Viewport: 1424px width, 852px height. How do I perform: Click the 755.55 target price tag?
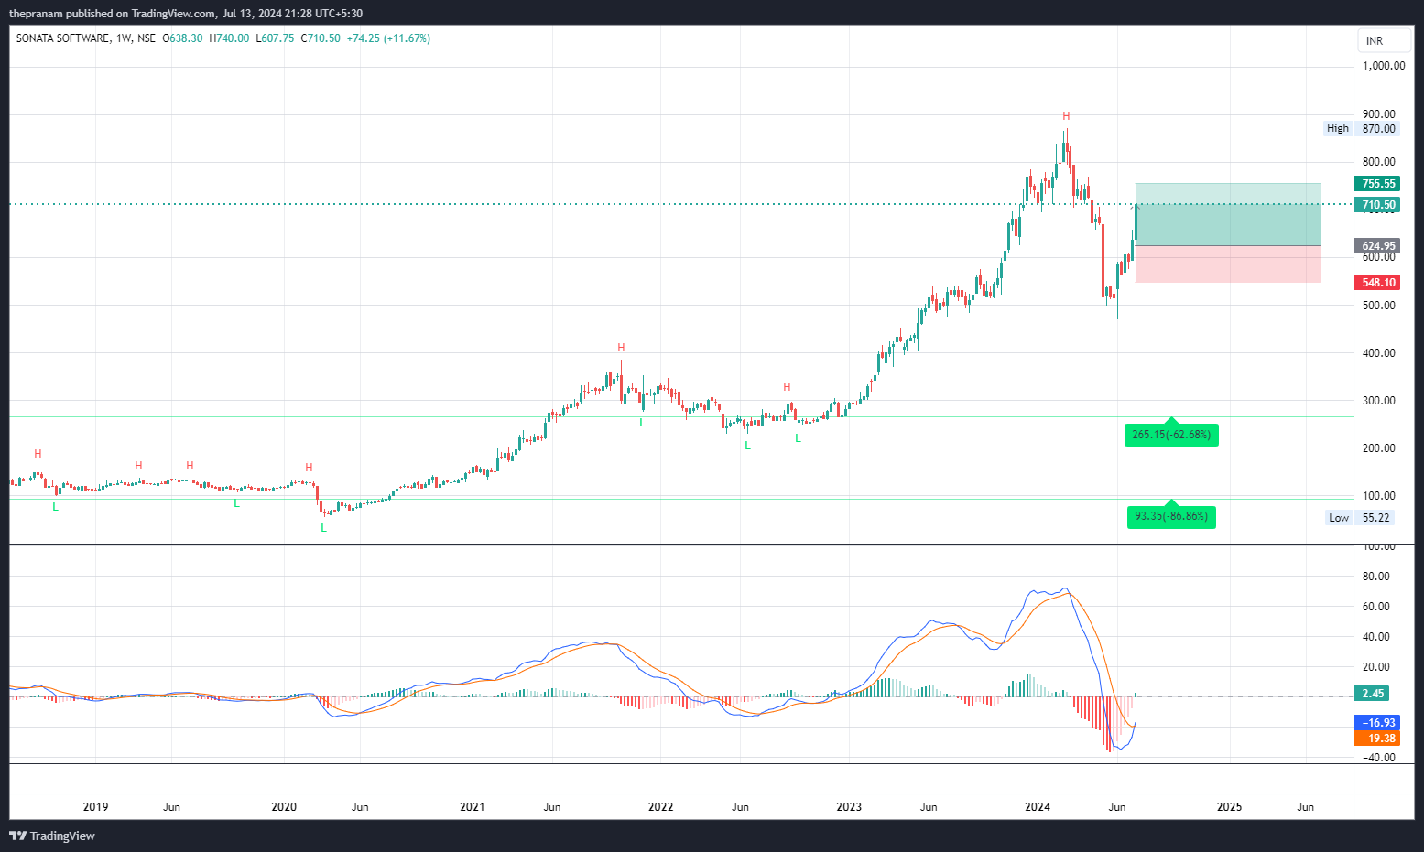(1377, 184)
